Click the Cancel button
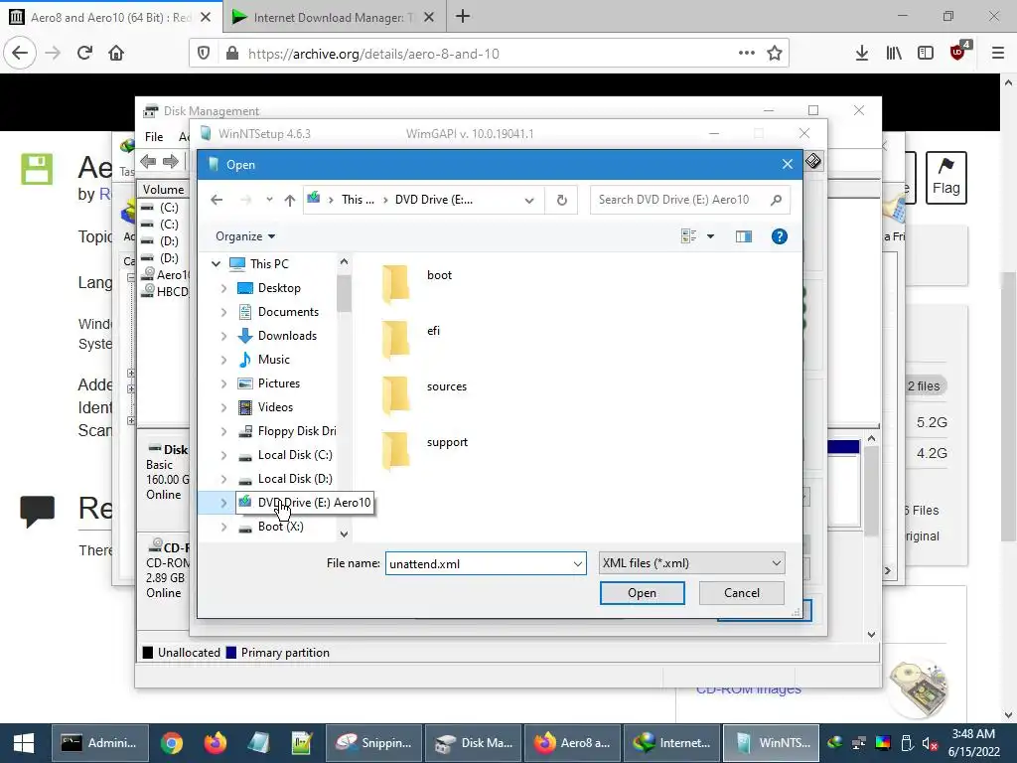Screen dimensions: 1017x763 (x=741, y=593)
